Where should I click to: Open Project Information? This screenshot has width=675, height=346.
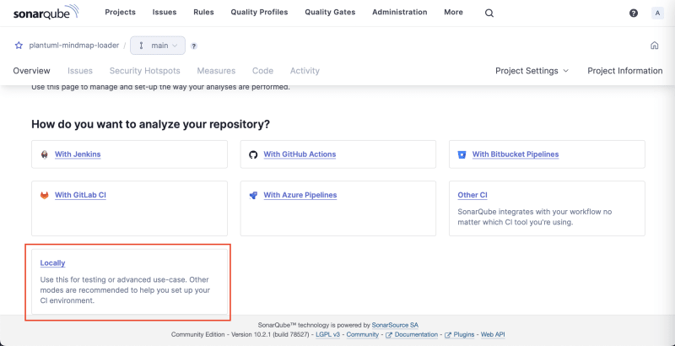625,71
